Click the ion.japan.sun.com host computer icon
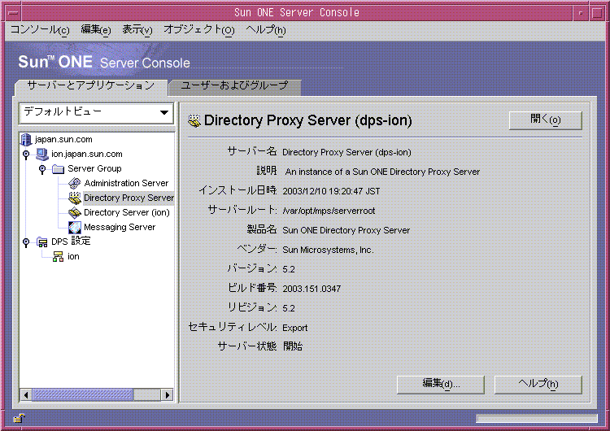 pyautogui.click(x=41, y=154)
